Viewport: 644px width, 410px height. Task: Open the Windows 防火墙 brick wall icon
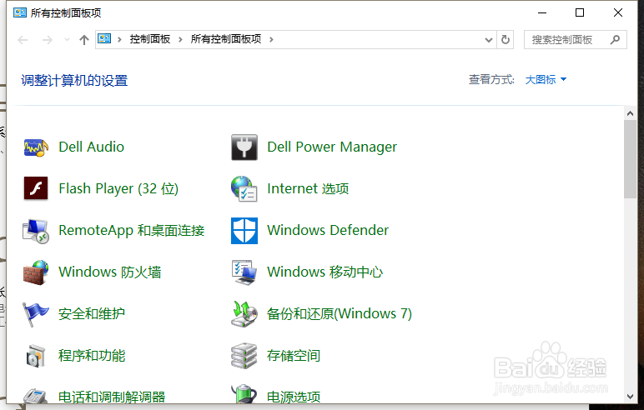(36, 272)
